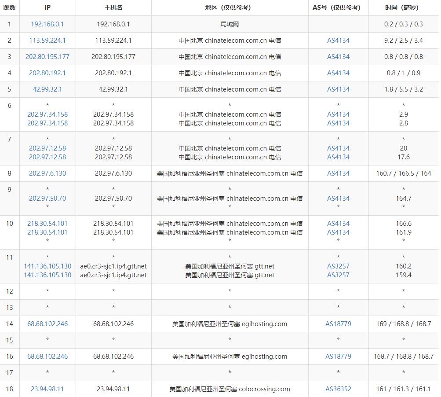Select the time value 169 / 168.8 / 168.7
The height and width of the screenshot is (397, 441).
pyautogui.click(x=404, y=324)
